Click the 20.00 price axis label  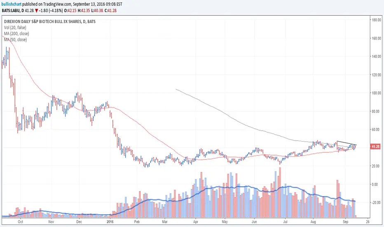coord(377,166)
